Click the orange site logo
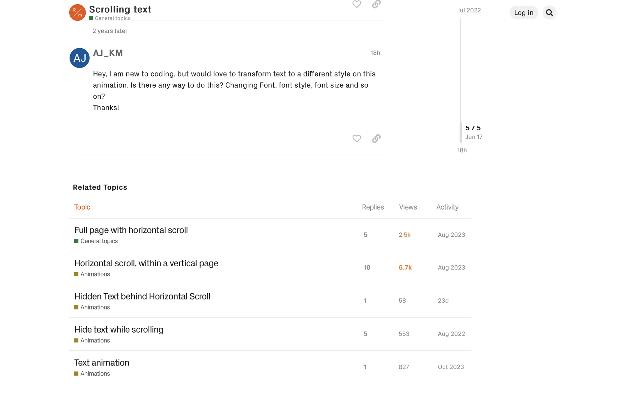The height and width of the screenshot is (394, 630). point(77,12)
